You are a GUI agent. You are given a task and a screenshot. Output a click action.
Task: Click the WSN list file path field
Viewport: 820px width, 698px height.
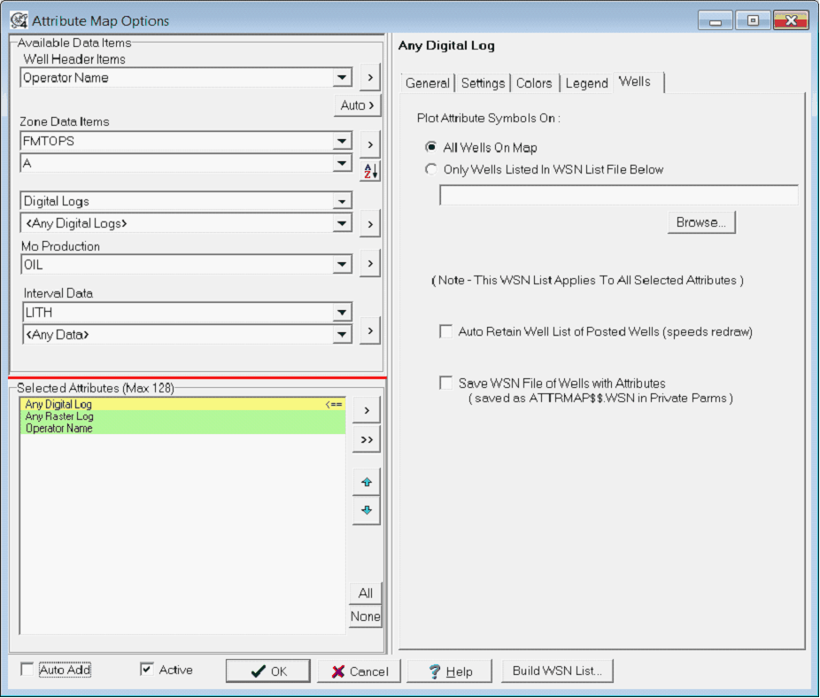pos(618,195)
